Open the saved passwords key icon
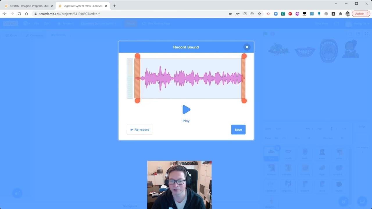This screenshot has width=372, height=209. click(238, 14)
